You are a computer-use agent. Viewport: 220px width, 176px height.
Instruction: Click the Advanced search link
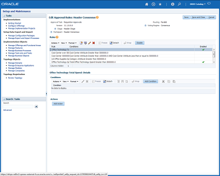coord(8,110)
